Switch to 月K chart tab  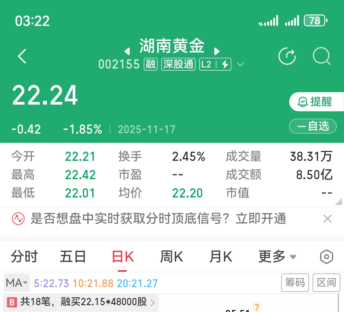pos(221,257)
